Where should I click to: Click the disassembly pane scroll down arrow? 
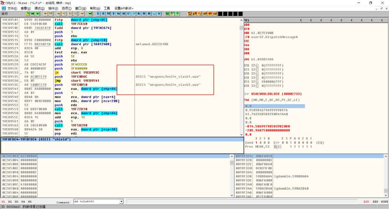241,134
